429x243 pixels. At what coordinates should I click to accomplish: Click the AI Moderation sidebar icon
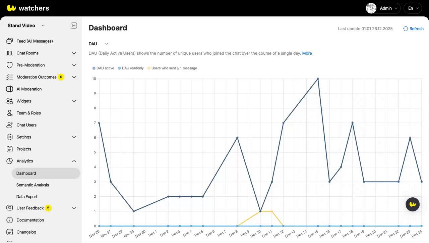pos(10,89)
